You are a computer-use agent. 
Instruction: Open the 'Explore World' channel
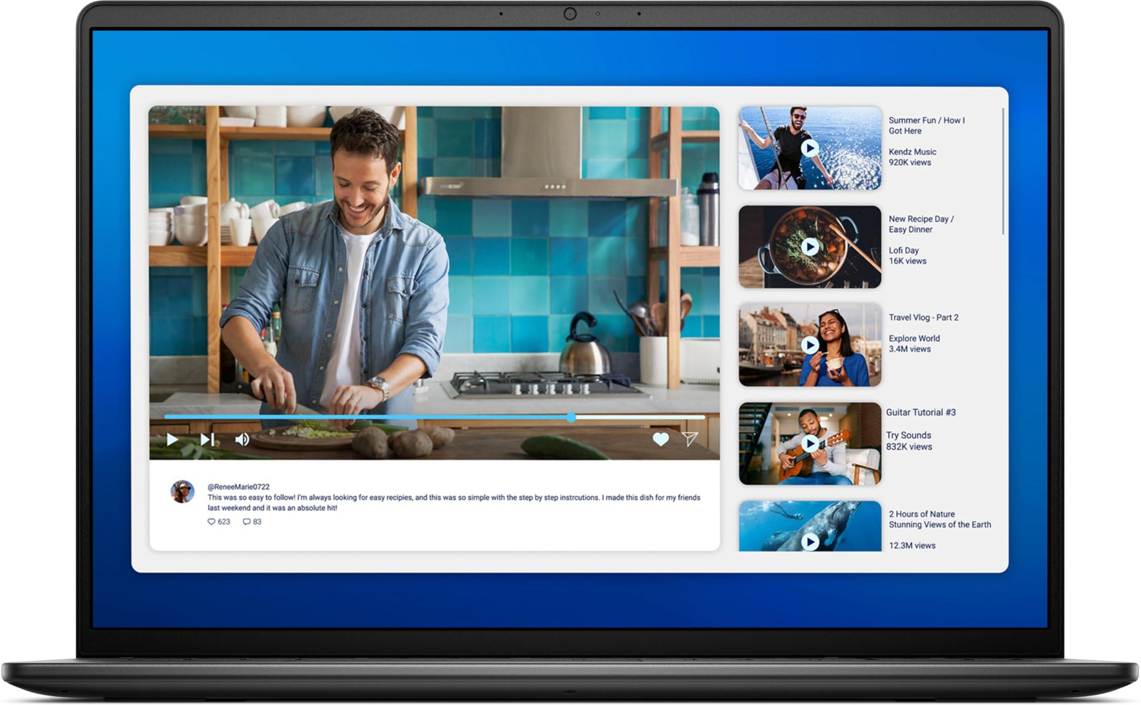click(914, 338)
